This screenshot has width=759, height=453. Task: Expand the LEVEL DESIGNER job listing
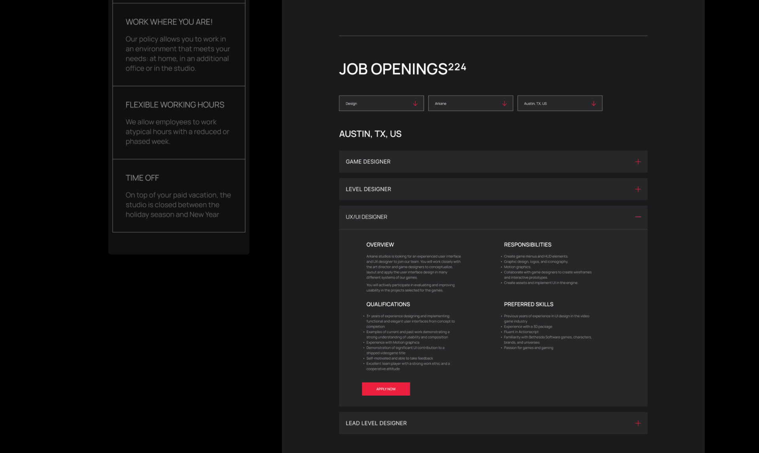tap(493, 189)
